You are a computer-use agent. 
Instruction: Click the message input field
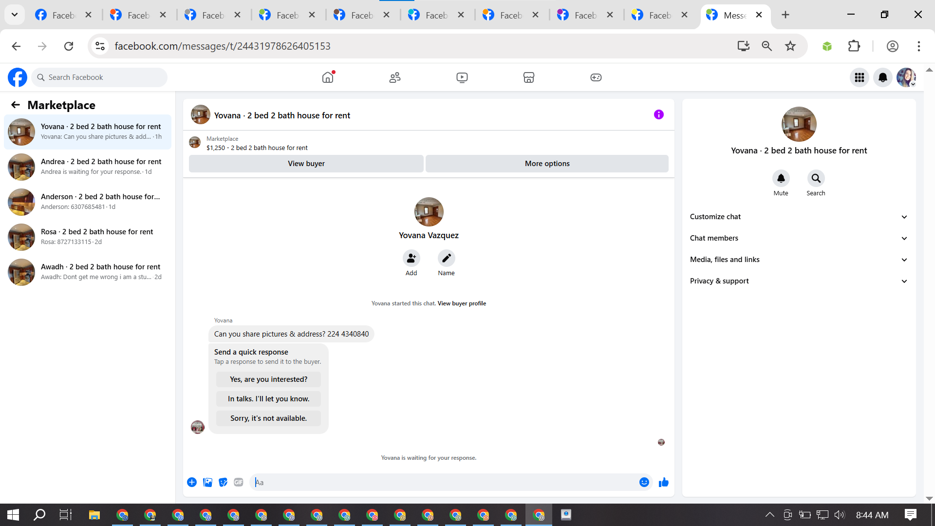coord(443,482)
